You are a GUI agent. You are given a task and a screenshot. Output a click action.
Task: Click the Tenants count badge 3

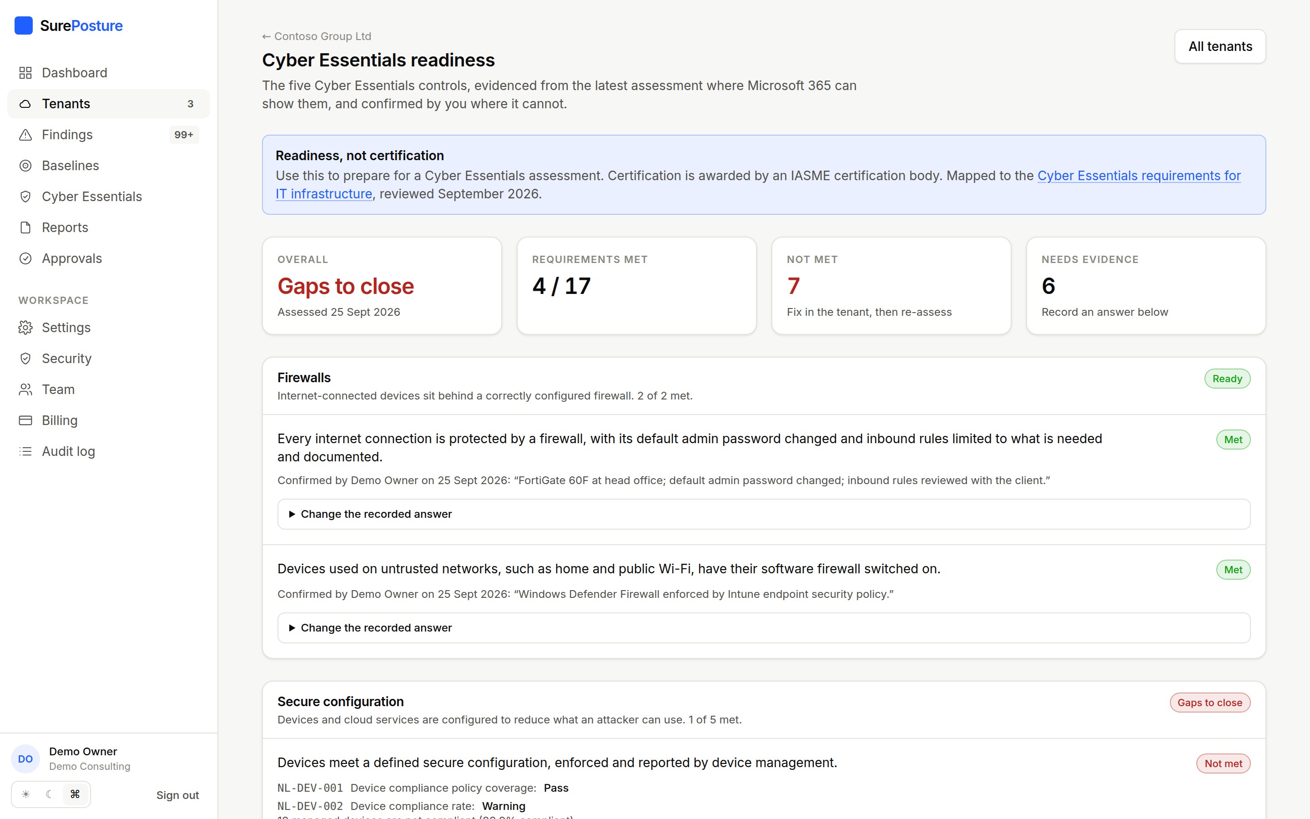coord(190,103)
